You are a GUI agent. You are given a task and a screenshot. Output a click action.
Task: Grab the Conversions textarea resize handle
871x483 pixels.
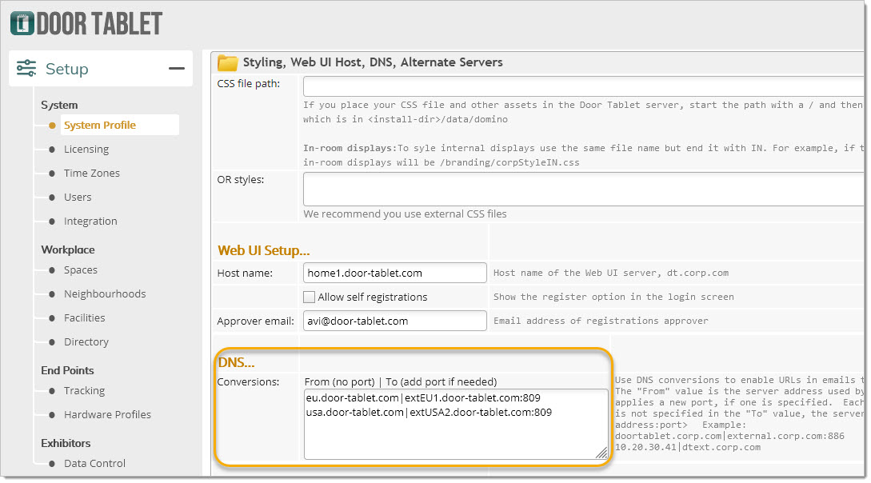click(x=602, y=453)
